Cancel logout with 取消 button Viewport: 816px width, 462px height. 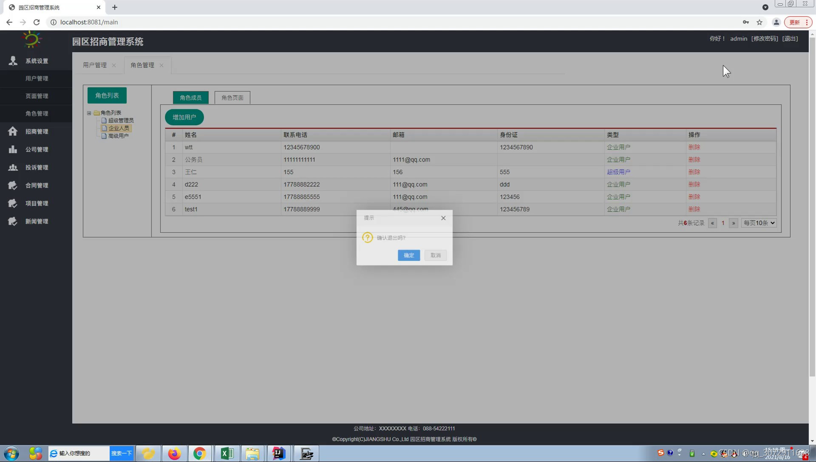click(436, 255)
